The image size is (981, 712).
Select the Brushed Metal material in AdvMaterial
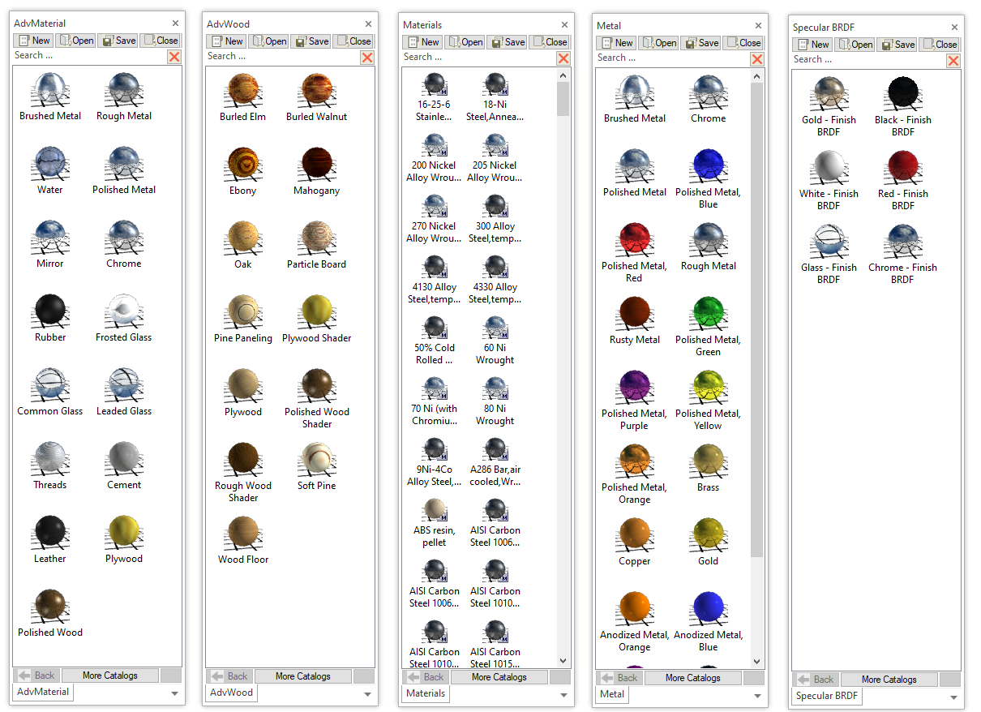(50, 97)
